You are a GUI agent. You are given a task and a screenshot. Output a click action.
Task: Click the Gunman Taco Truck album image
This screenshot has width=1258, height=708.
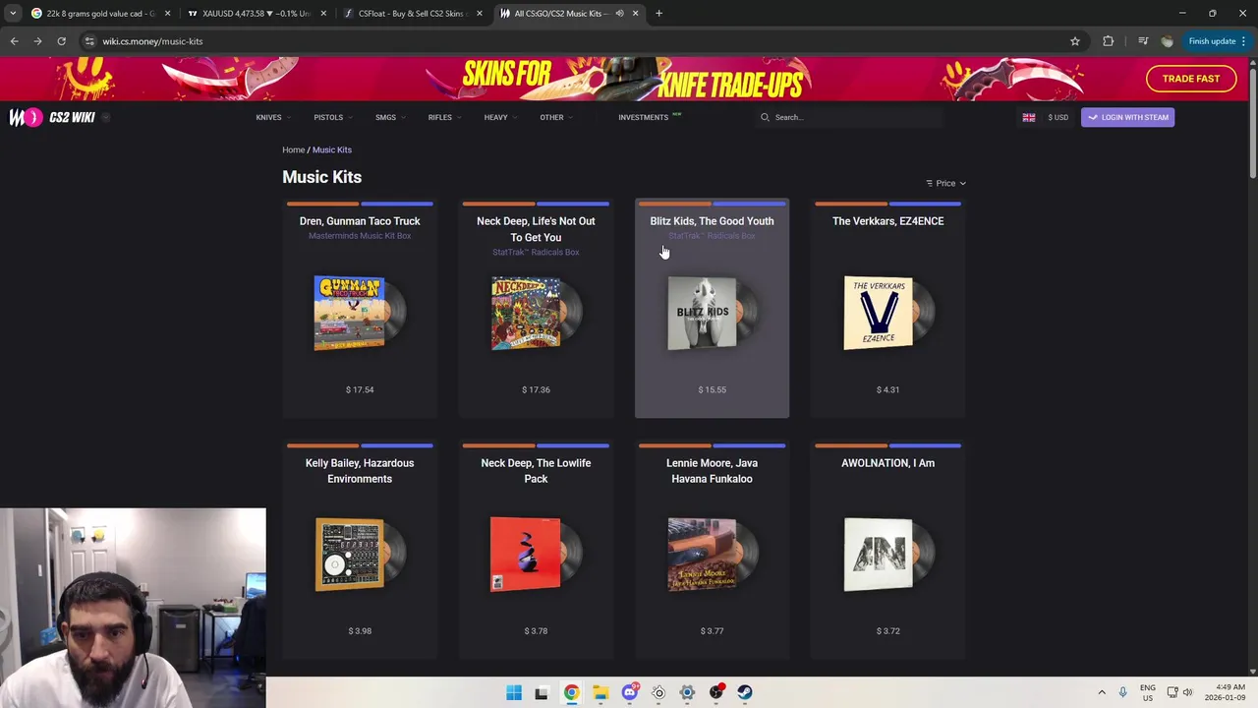360,313
